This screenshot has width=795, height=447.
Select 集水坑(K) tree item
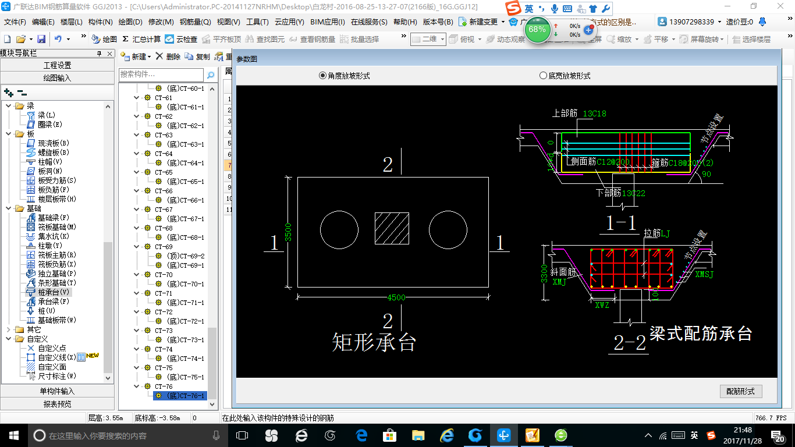(48, 236)
